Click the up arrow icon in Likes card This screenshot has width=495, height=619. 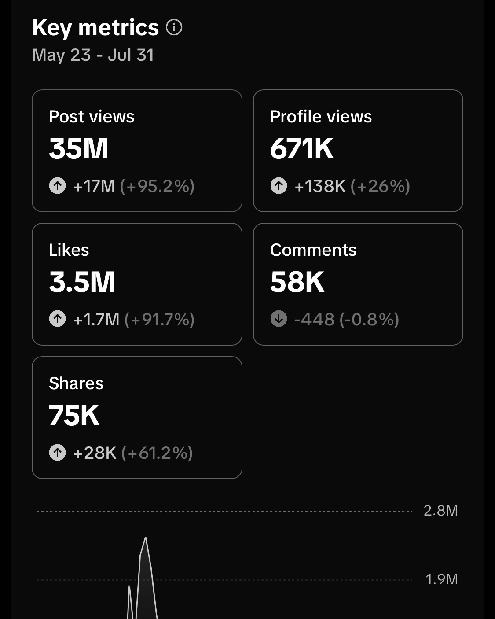point(57,319)
